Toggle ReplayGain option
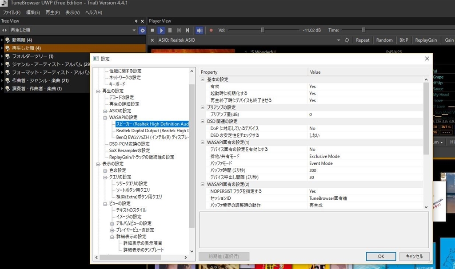This screenshot has height=269, width=455. [426, 40]
